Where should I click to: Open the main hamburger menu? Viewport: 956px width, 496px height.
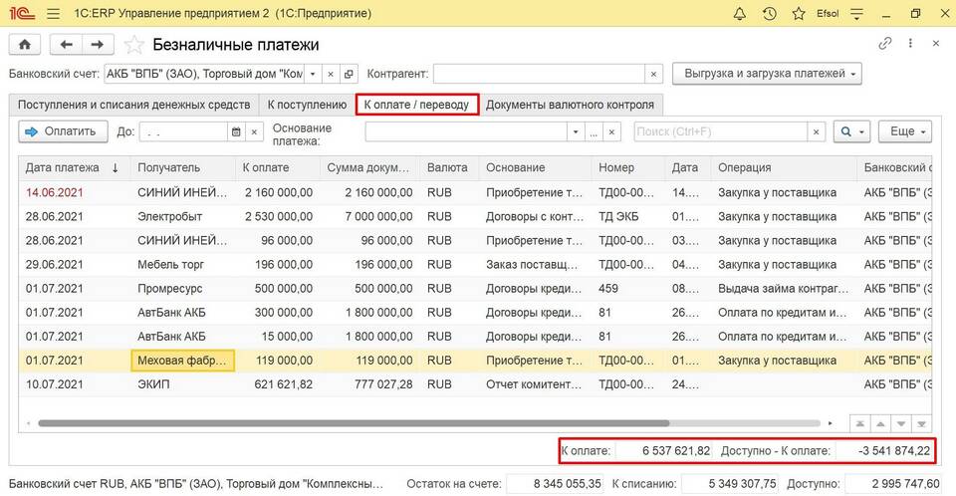point(53,13)
